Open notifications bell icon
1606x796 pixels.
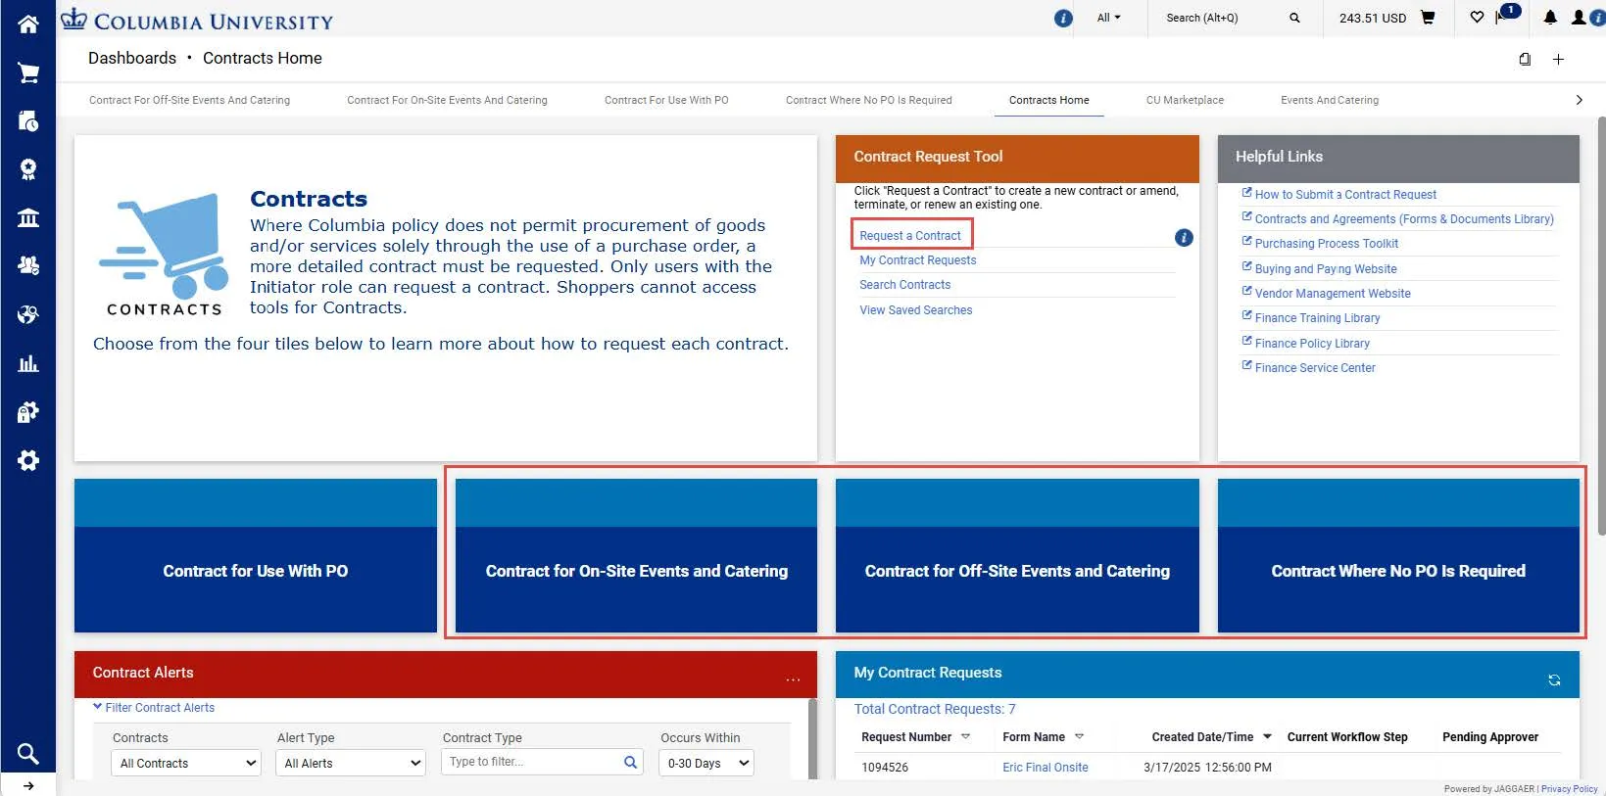pyautogui.click(x=1550, y=17)
